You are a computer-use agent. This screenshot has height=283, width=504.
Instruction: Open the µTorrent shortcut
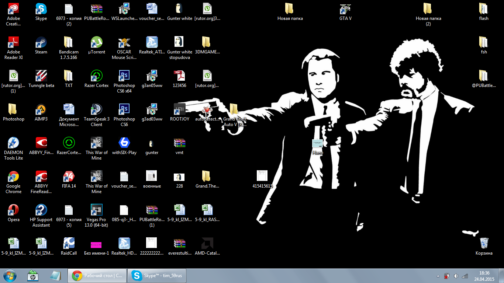[97, 46]
